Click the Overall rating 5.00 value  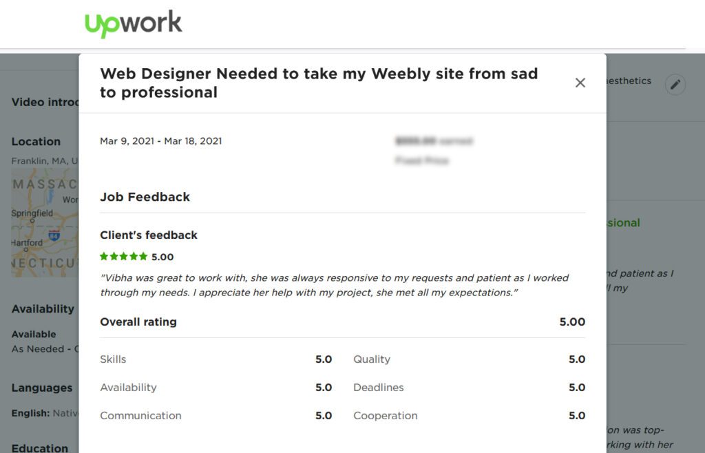[572, 322]
